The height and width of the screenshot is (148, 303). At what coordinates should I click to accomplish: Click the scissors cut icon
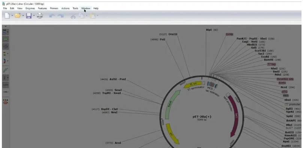(x=73, y=16)
